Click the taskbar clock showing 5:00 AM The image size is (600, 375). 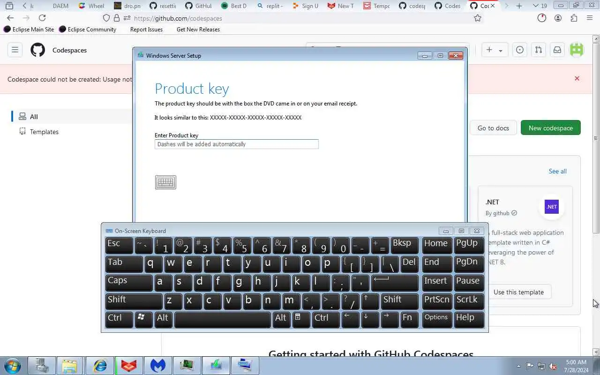[x=576, y=366]
